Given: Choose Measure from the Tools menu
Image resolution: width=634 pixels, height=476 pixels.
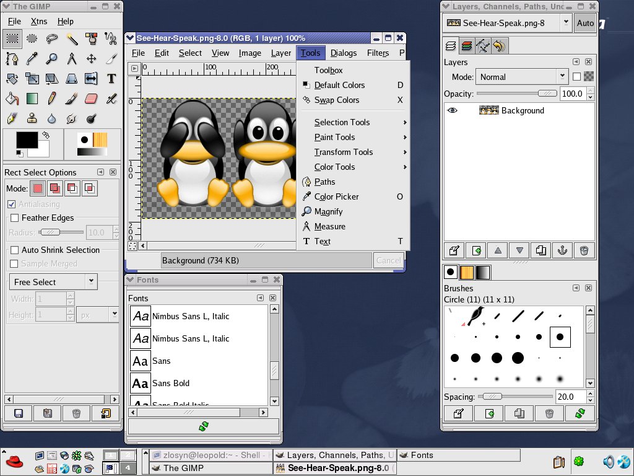Looking at the screenshot, I should (x=354, y=226).
